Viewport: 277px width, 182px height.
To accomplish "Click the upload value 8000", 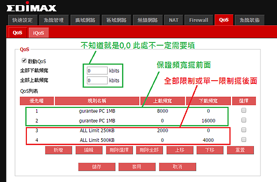I will [163, 111].
